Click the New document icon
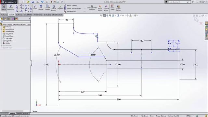This screenshot has width=208, height=117. click(23, 2)
